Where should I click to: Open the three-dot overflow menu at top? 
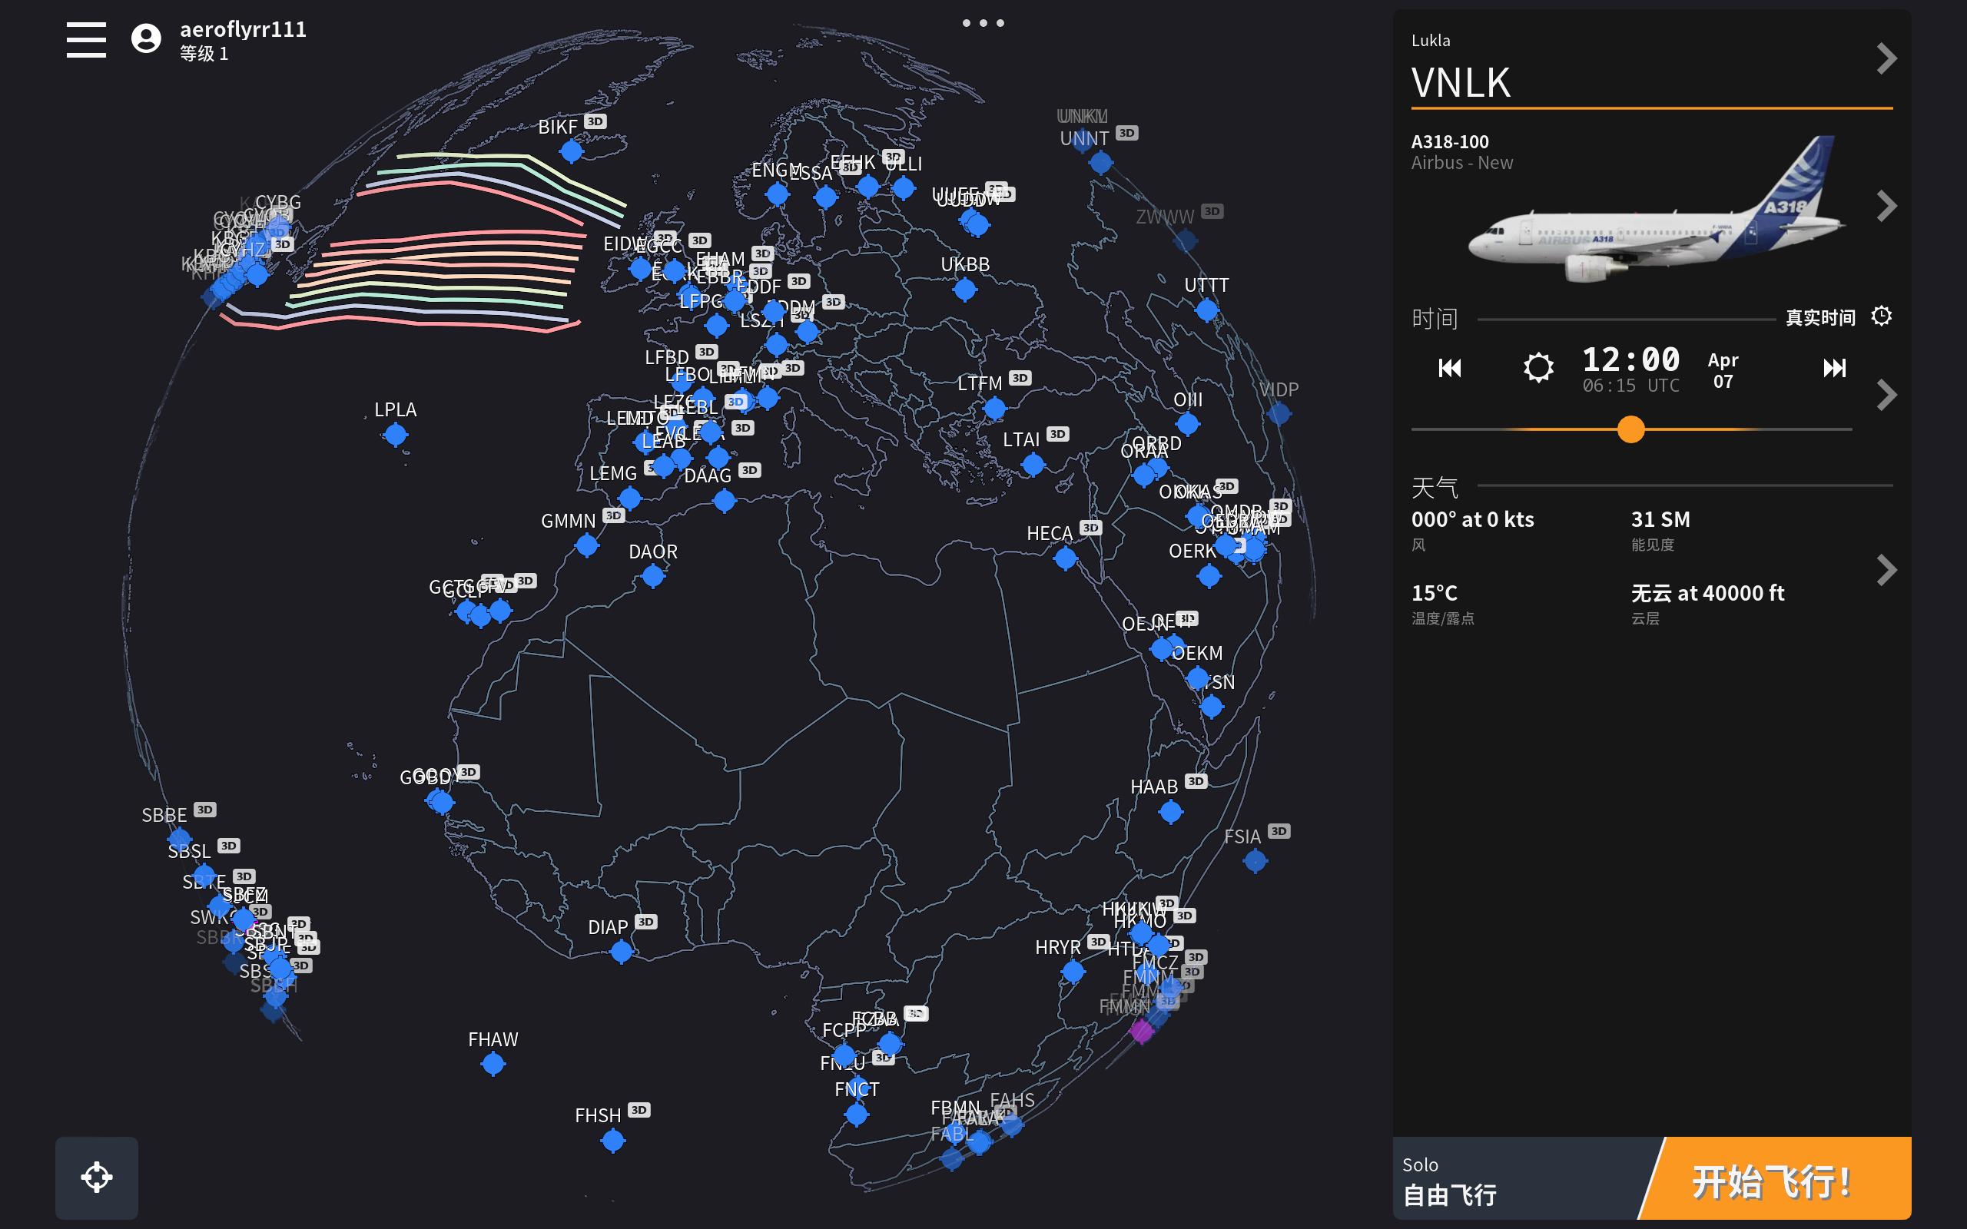(x=983, y=23)
